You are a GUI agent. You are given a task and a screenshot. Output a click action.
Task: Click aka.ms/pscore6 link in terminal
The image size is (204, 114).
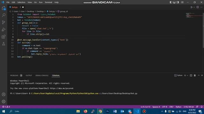62,88
